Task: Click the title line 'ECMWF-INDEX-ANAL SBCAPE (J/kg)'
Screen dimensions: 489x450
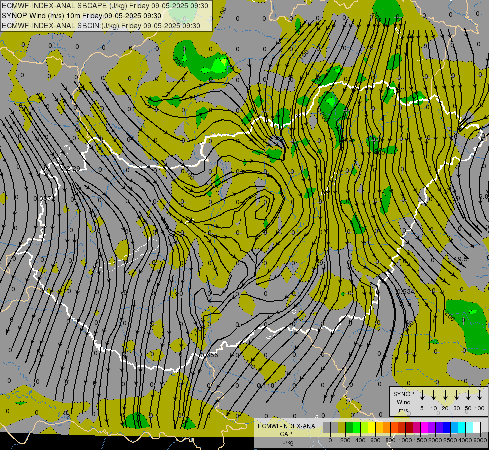Action: 65,6
